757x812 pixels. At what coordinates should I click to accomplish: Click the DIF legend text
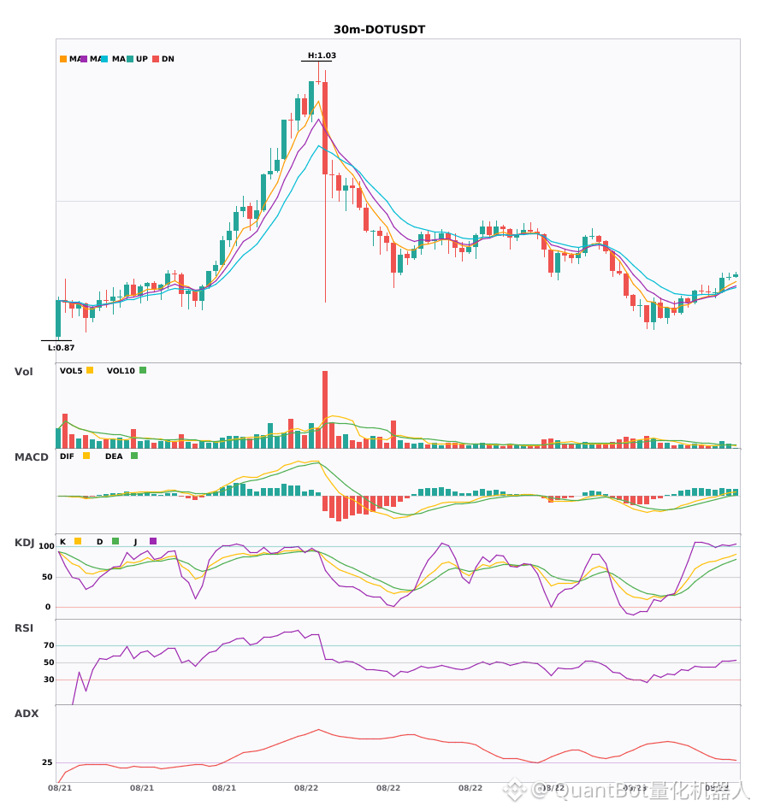coord(67,456)
